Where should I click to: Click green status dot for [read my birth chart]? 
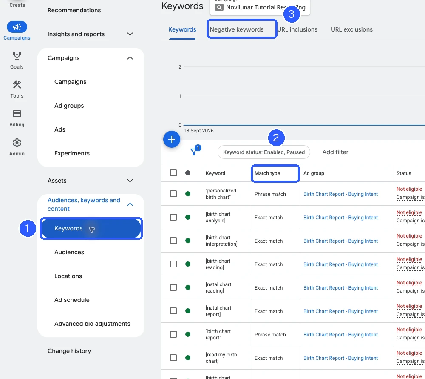(x=188, y=358)
